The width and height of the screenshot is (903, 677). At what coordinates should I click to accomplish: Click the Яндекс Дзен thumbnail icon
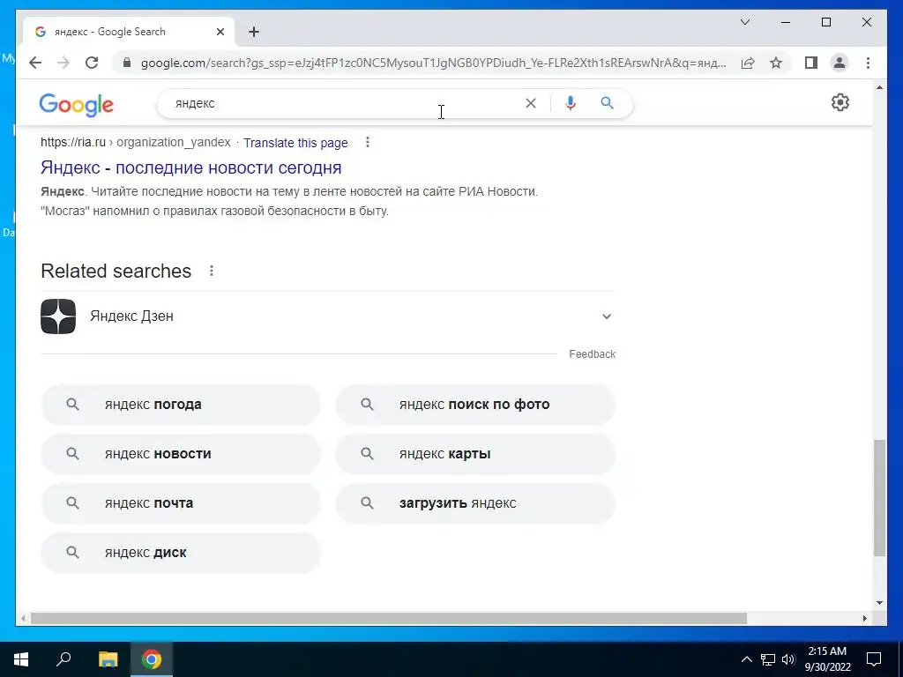point(58,316)
